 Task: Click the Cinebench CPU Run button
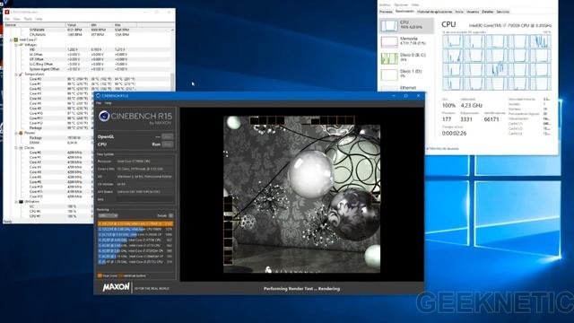[168, 144]
